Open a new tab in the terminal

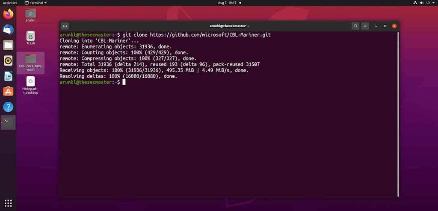[x=65, y=26]
